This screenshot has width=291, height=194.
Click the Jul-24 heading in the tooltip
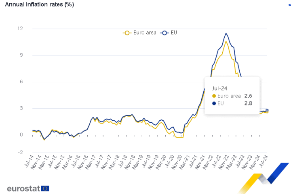(220, 89)
